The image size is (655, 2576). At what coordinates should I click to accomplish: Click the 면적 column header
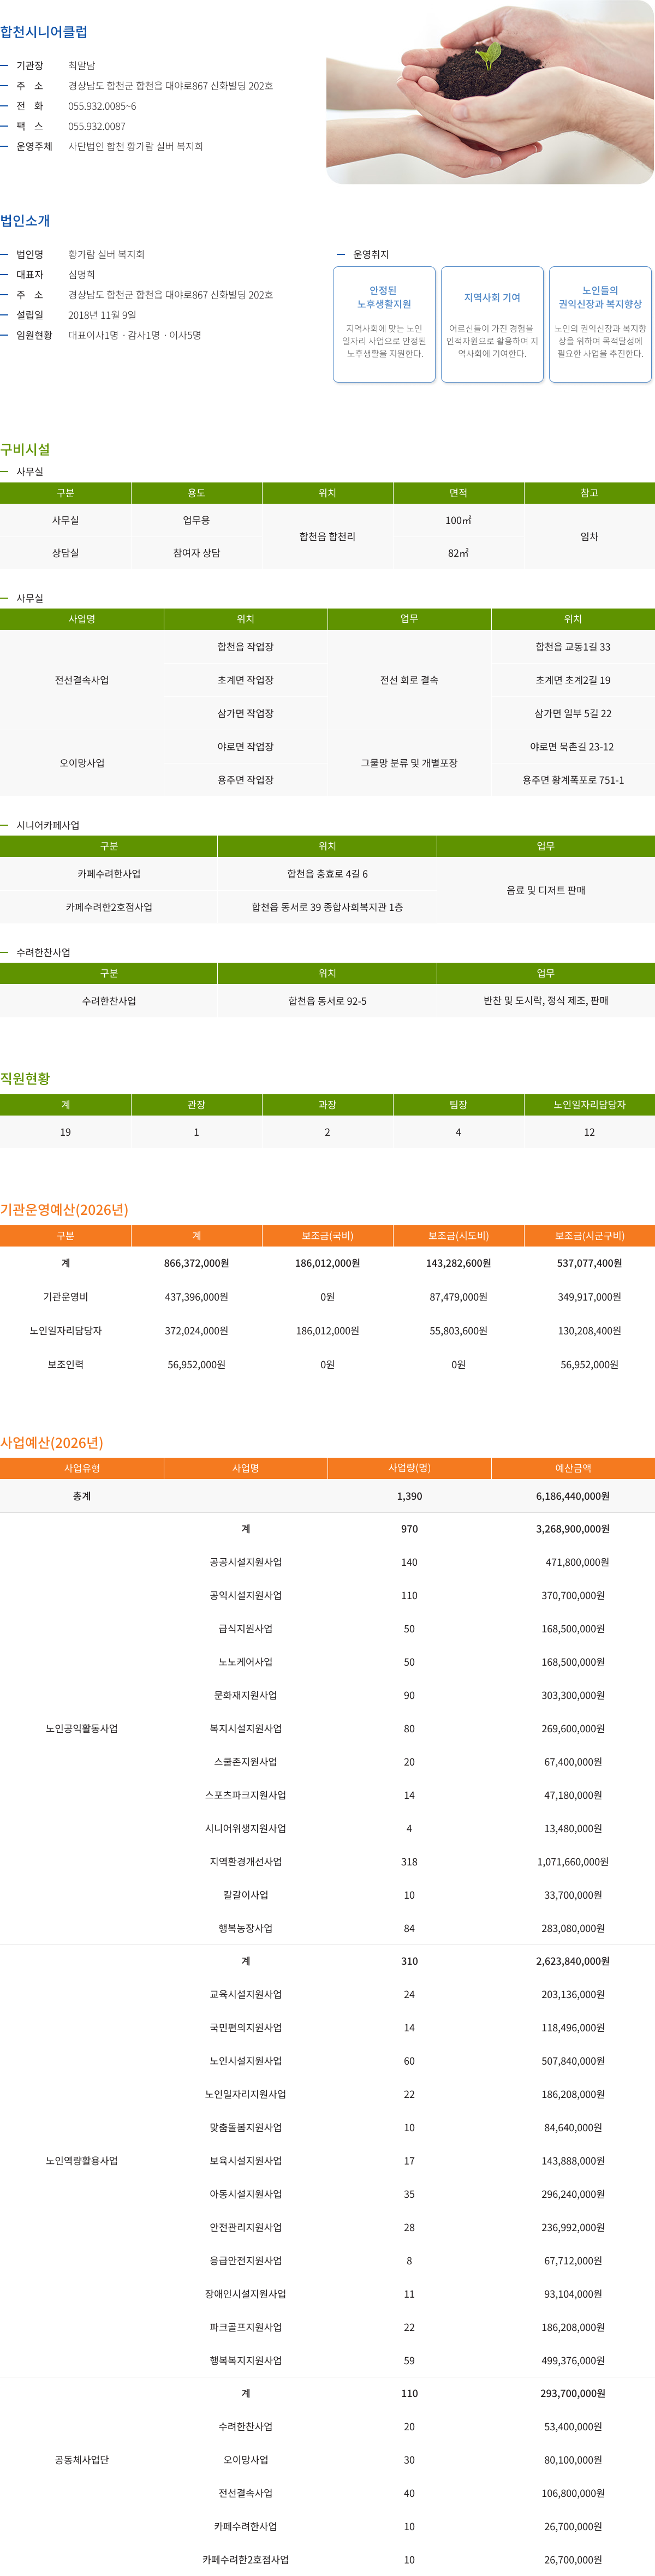pos(458,493)
